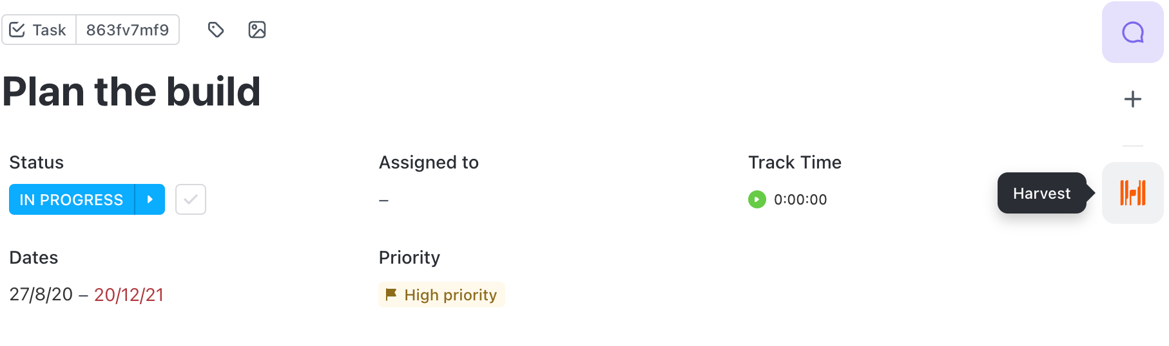Click the Harvest tooltip label
Image resolution: width=1169 pixels, height=346 pixels.
tap(1041, 193)
